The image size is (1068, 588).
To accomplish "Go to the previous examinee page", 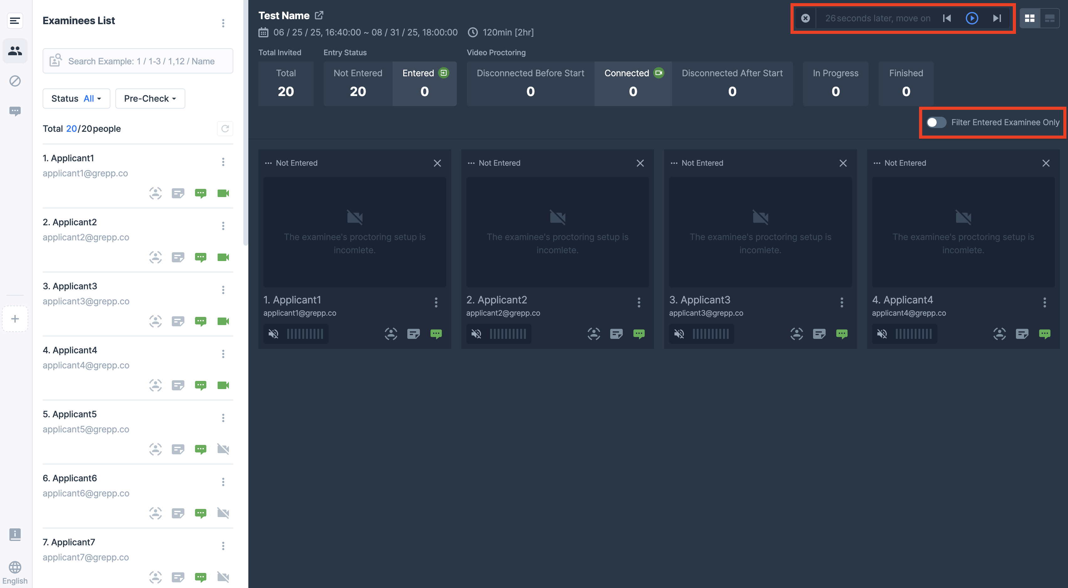I will tap(947, 18).
